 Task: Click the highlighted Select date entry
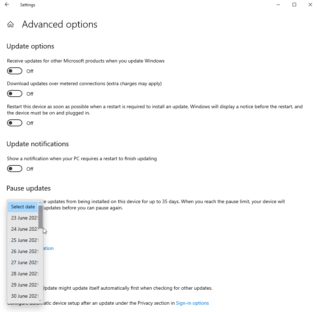tap(22, 207)
